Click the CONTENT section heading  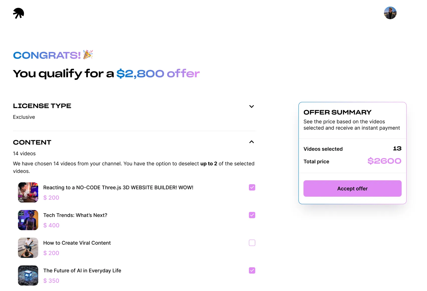pyautogui.click(x=32, y=142)
